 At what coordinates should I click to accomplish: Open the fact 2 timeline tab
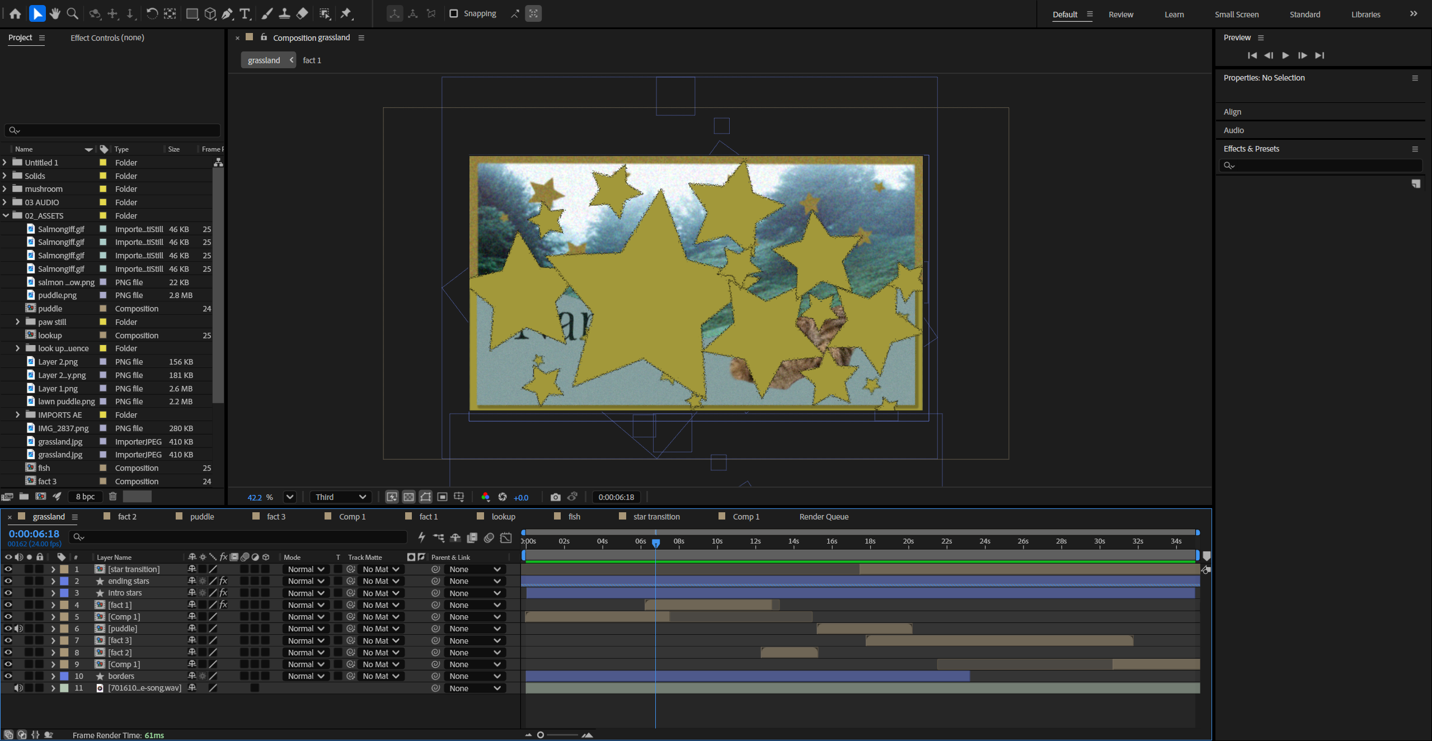coord(127,517)
